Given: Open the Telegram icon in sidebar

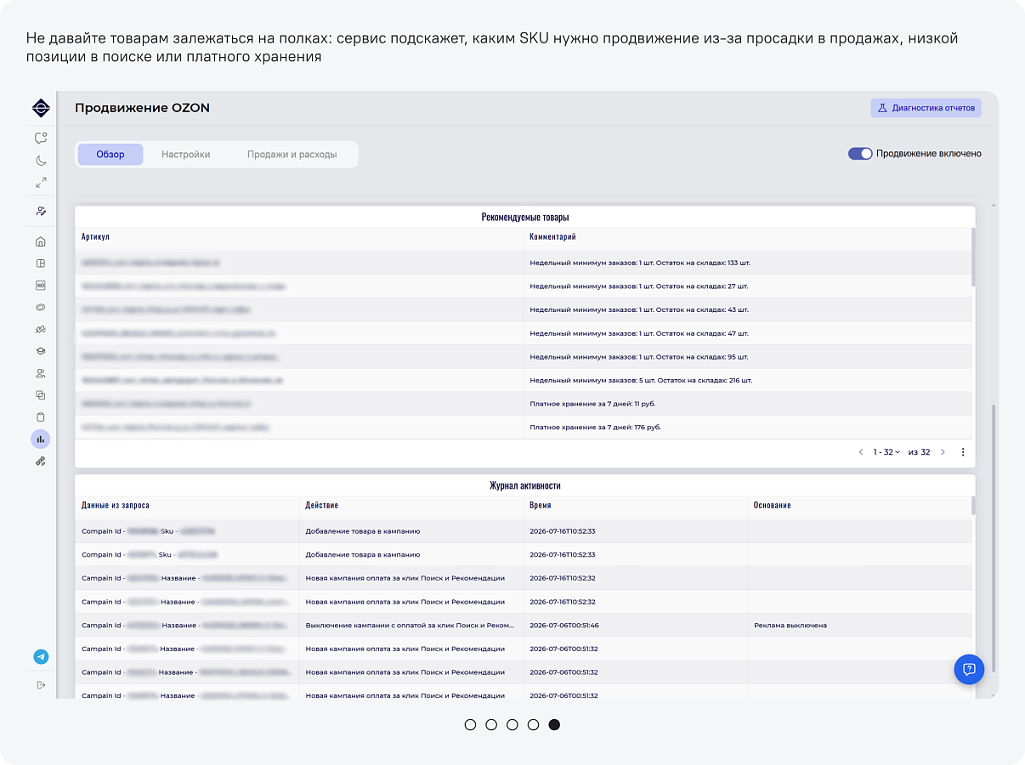Looking at the screenshot, I should (41, 657).
